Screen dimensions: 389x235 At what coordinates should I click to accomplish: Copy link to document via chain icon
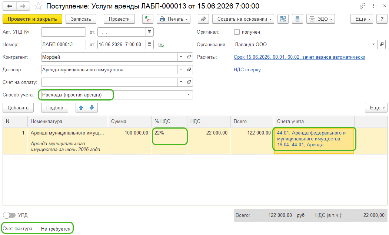(362, 6)
